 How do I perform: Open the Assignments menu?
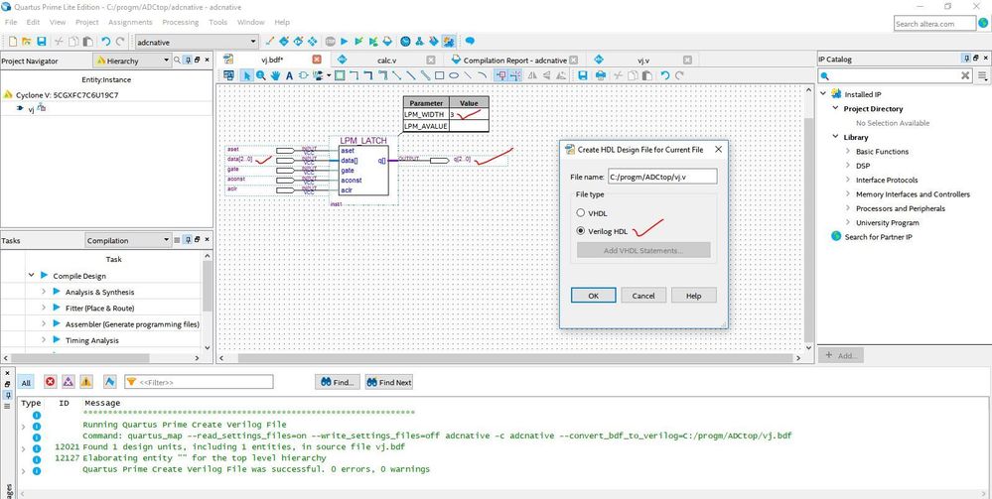(x=130, y=22)
